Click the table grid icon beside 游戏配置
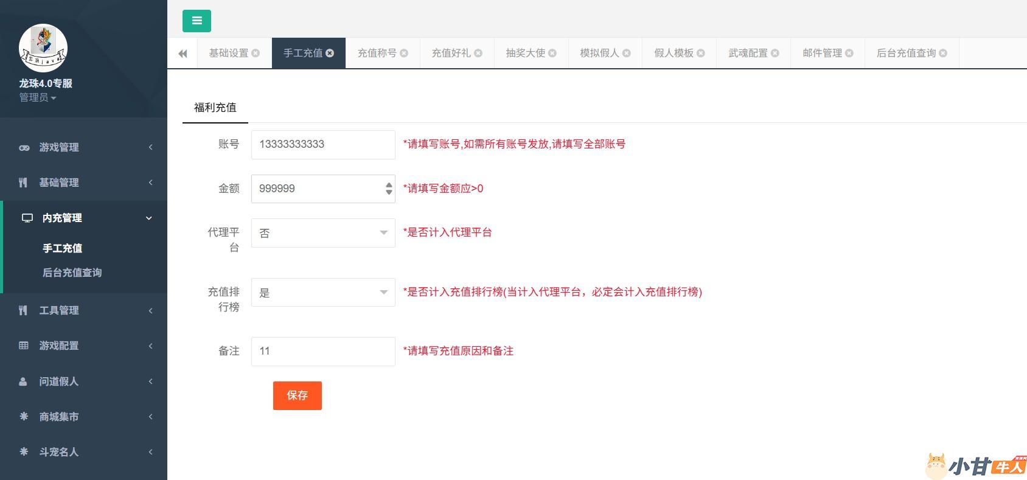This screenshot has width=1027, height=480. (x=24, y=346)
